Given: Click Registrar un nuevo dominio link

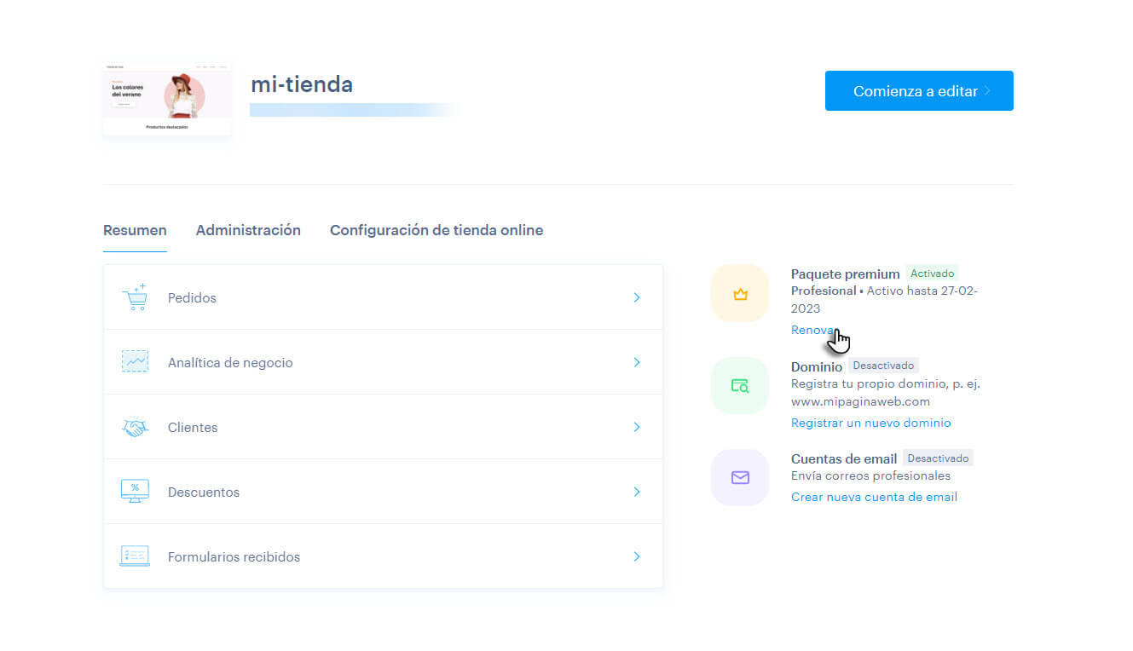Looking at the screenshot, I should coord(870,423).
